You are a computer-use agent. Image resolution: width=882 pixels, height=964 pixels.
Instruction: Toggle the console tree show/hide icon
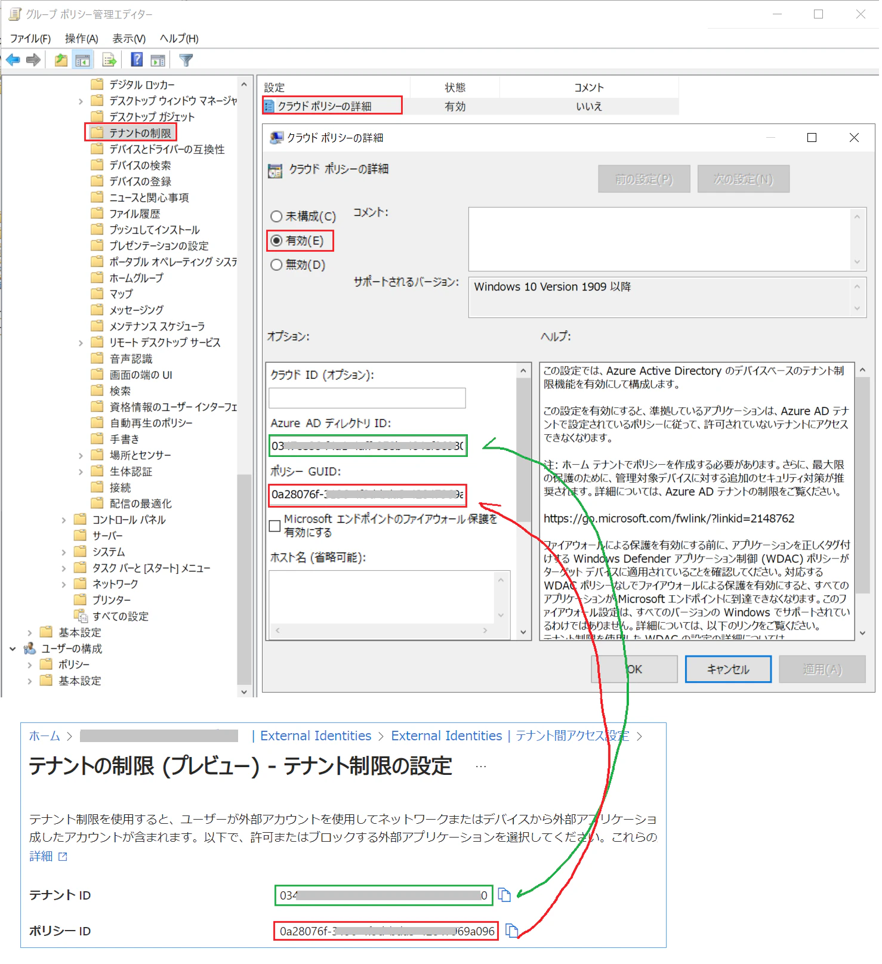tap(82, 60)
